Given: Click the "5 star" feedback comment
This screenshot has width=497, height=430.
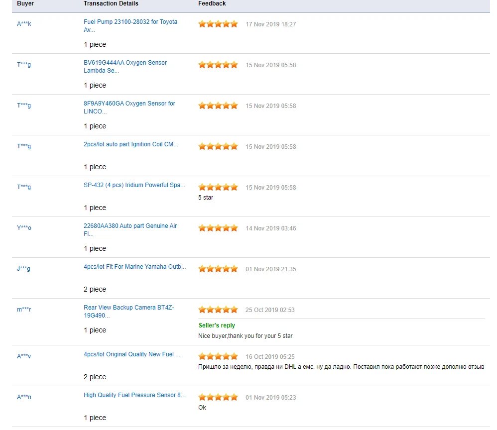Looking at the screenshot, I should [x=206, y=198].
